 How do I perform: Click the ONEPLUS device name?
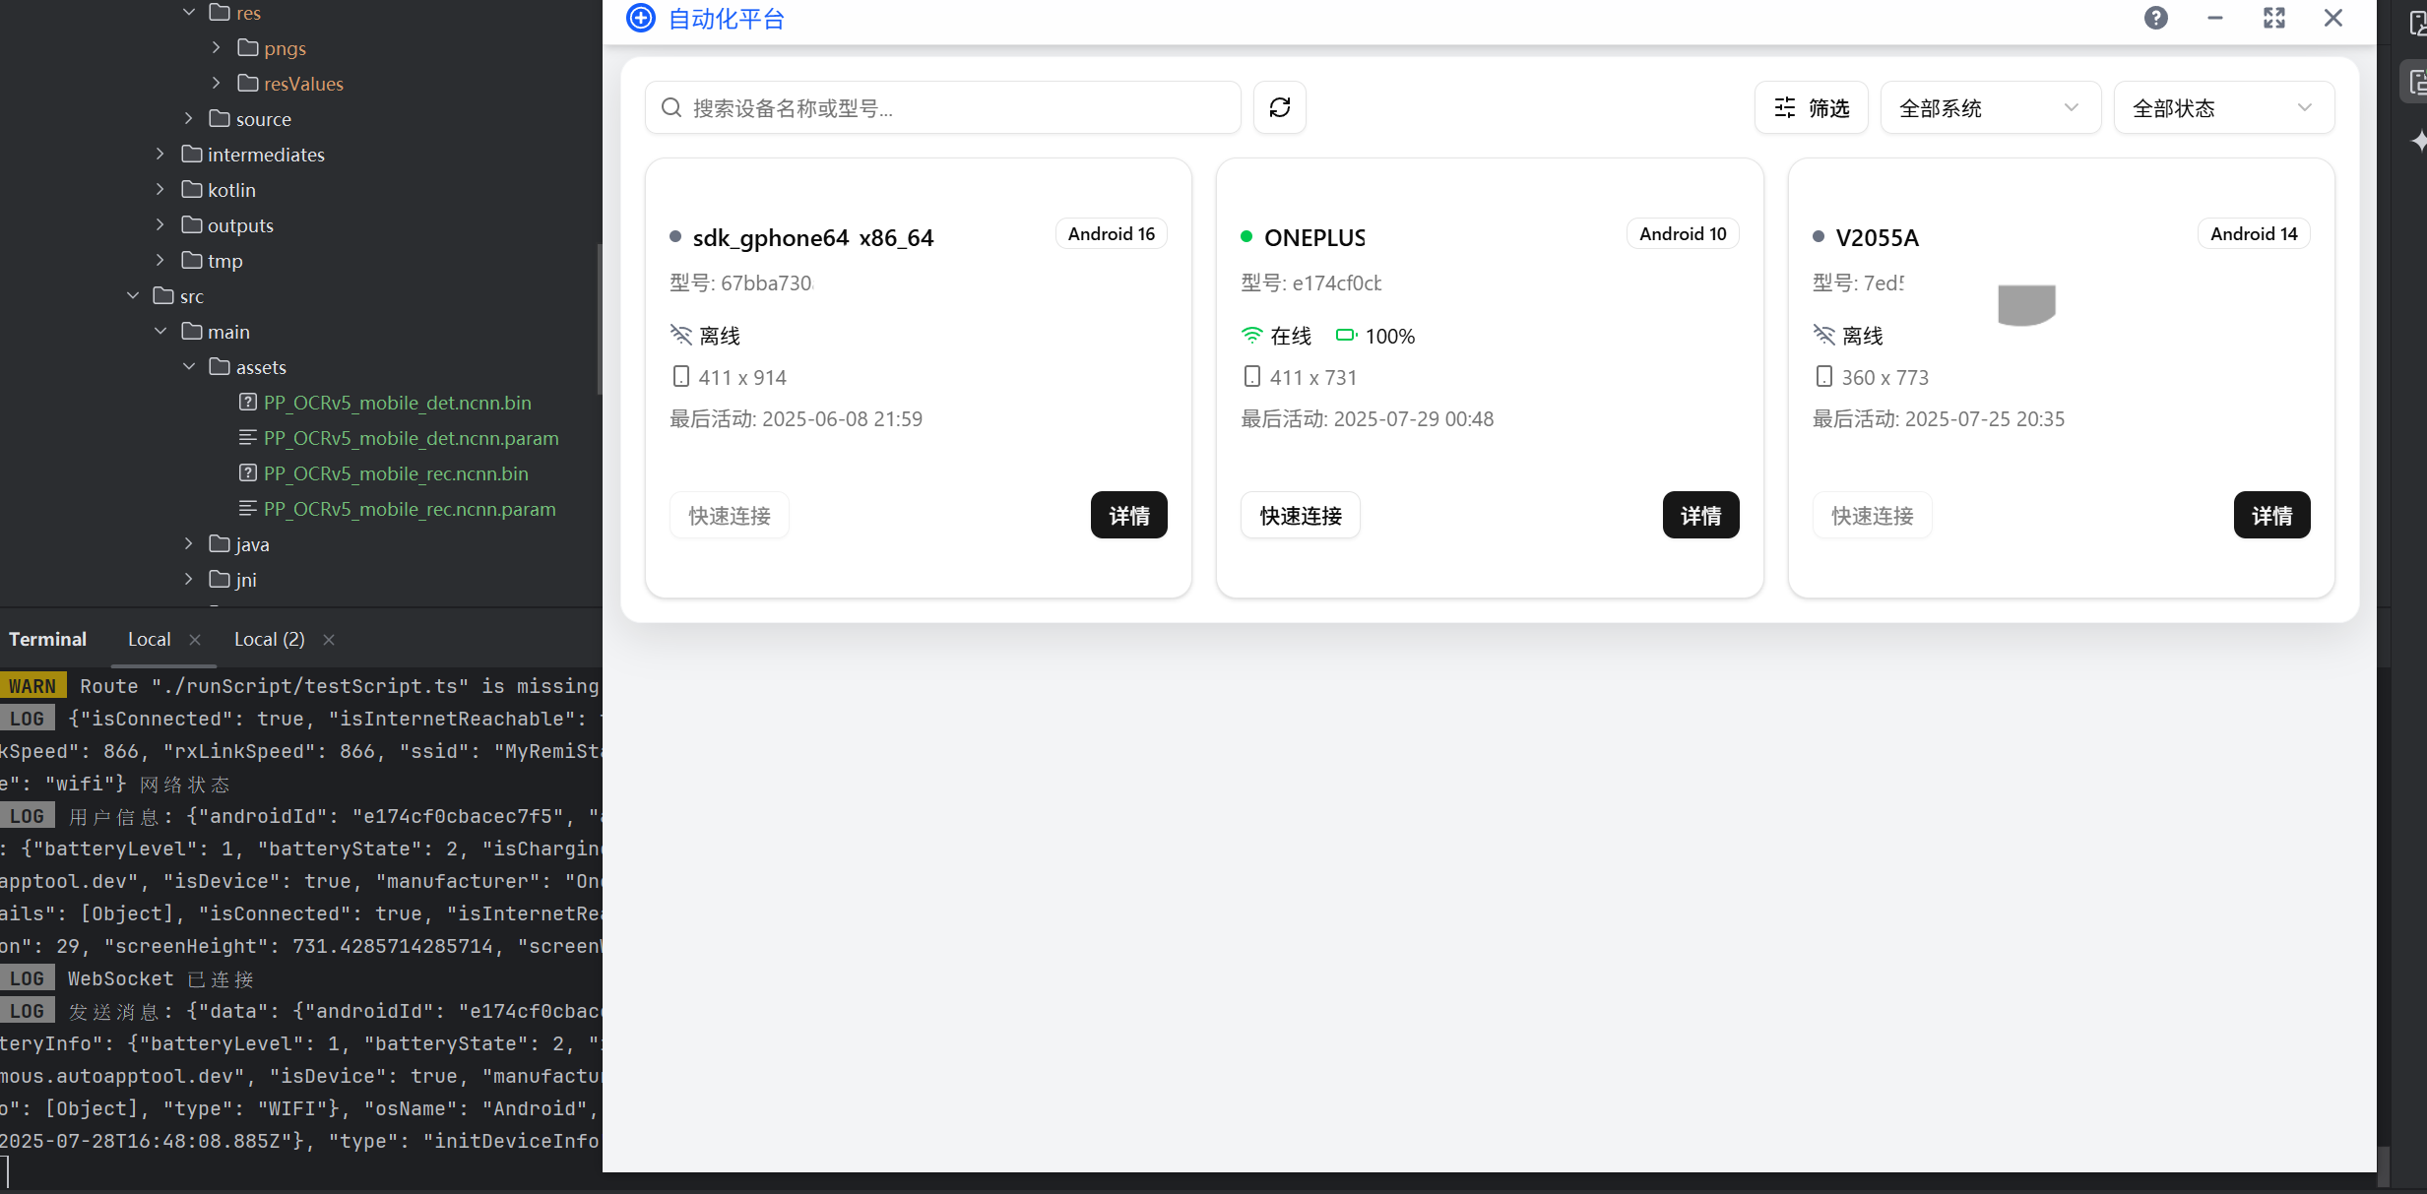tap(1314, 237)
